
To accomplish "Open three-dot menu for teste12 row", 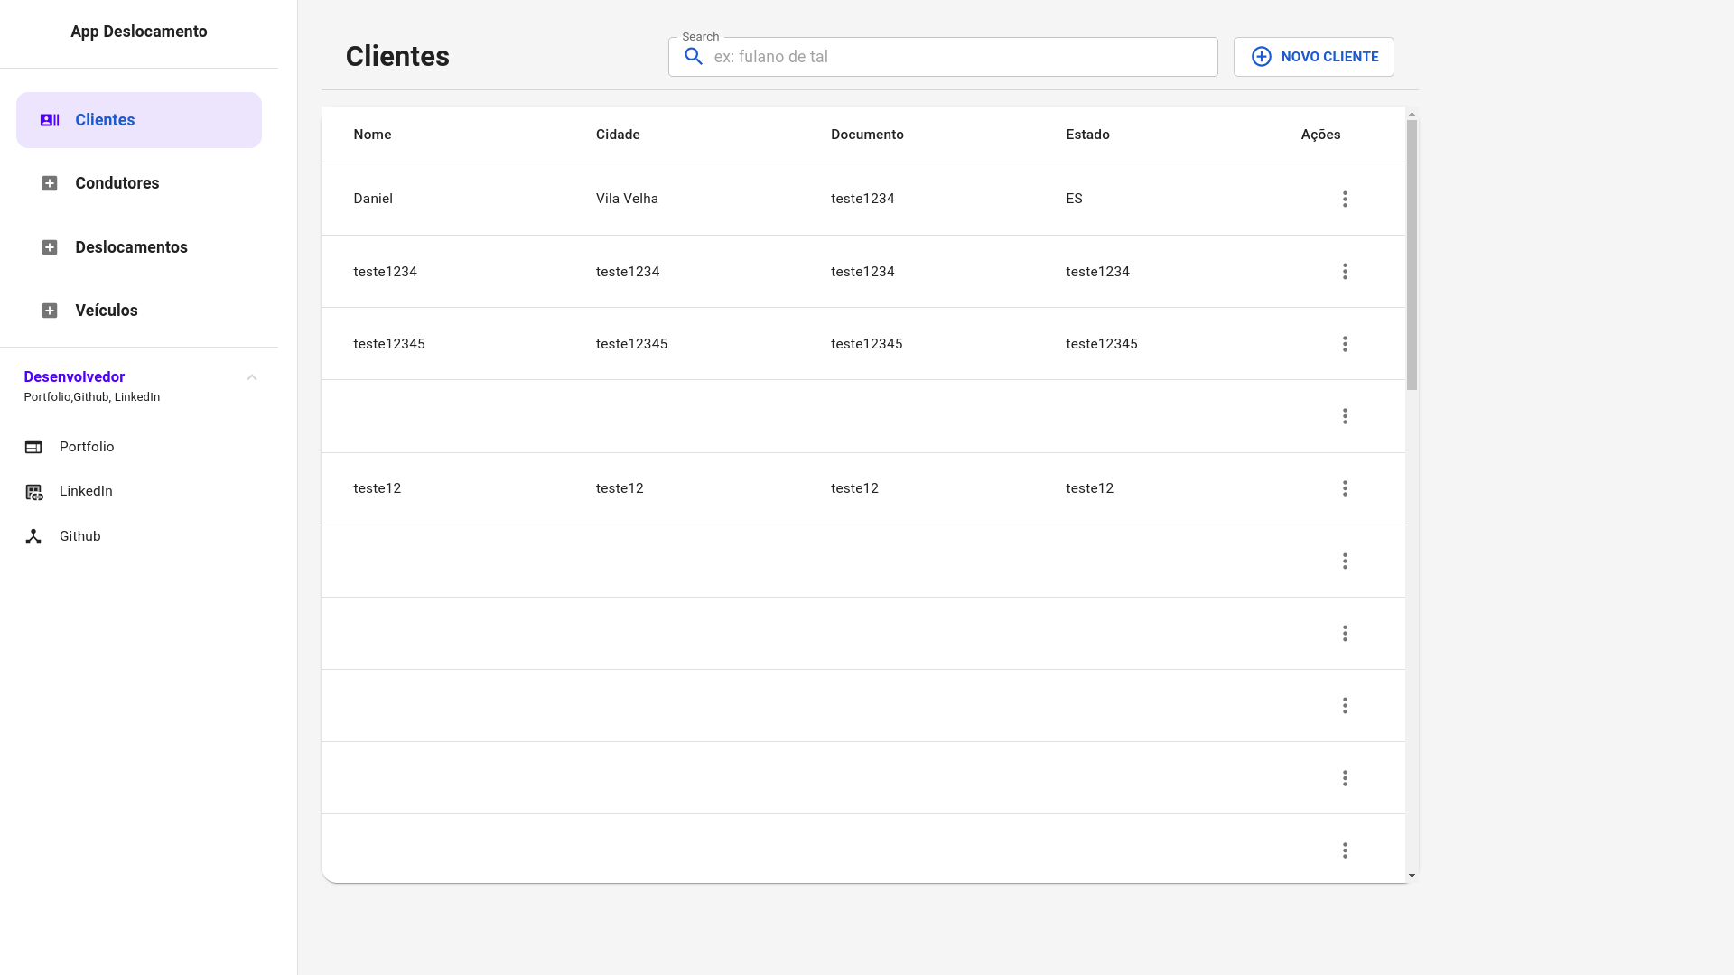I will coord(1345,488).
